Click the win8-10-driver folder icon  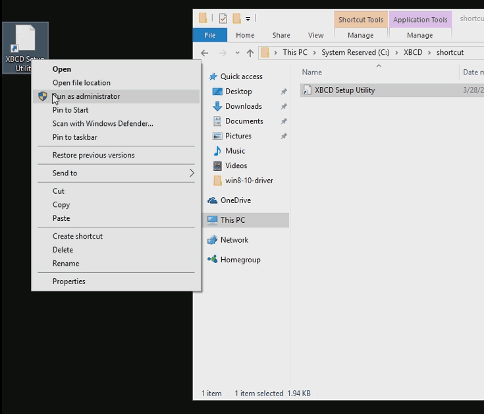[x=217, y=181]
